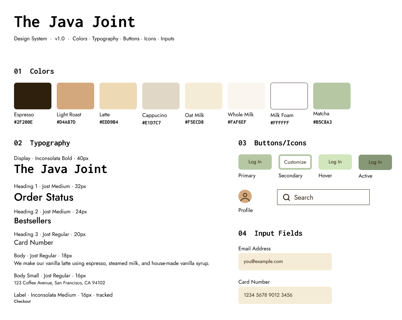Click the primary Log In button
The image size is (402, 320).
(x=255, y=162)
